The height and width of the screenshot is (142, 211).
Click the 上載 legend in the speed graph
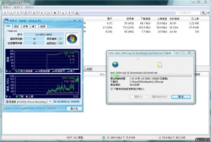click(29, 97)
